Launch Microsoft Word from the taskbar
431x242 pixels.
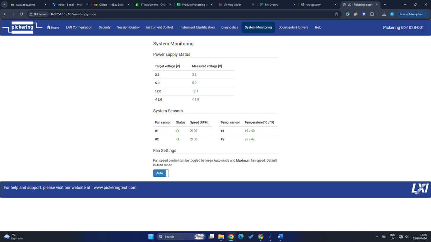[281, 237]
